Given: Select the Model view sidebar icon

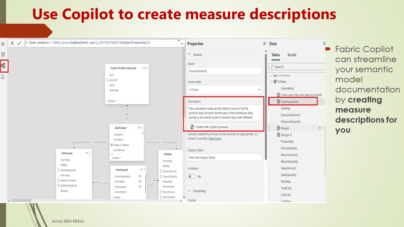Looking at the screenshot, I should click(3, 66).
